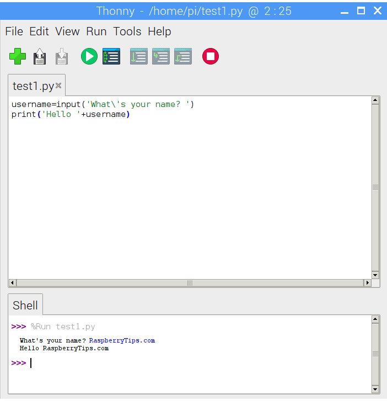Screen dimensions: 387x401
Task: Click the Step out debug icon
Action: pos(183,56)
